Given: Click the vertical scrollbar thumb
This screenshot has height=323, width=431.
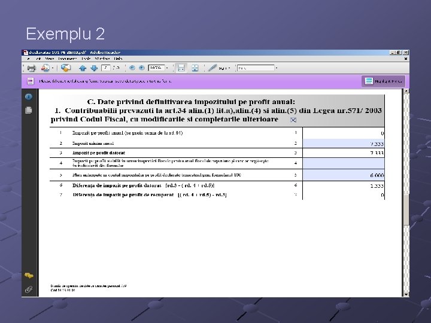Looking at the screenshot, I should click(406, 211).
